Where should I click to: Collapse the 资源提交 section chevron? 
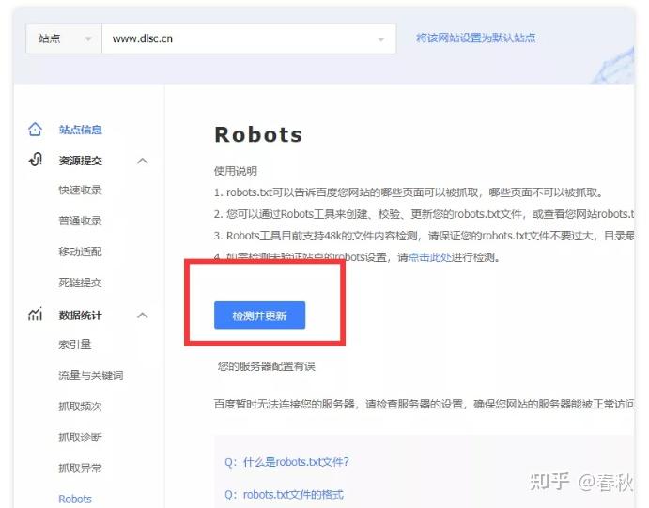click(x=143, y=161)
